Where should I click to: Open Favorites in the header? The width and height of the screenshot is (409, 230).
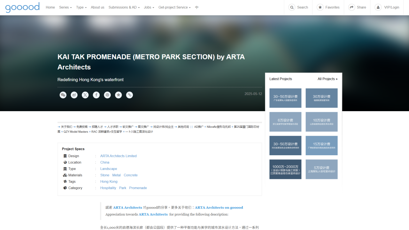point(328,7)
